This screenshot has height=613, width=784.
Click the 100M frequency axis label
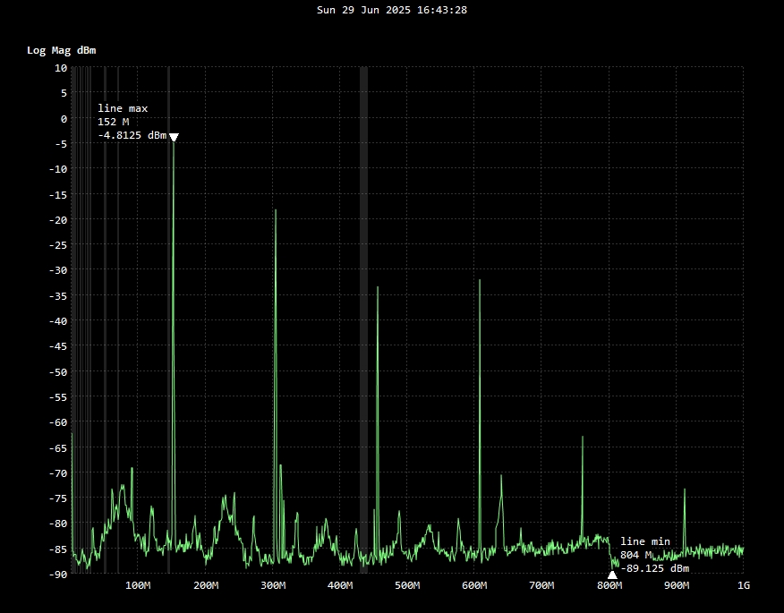click(x=138, y=586)
